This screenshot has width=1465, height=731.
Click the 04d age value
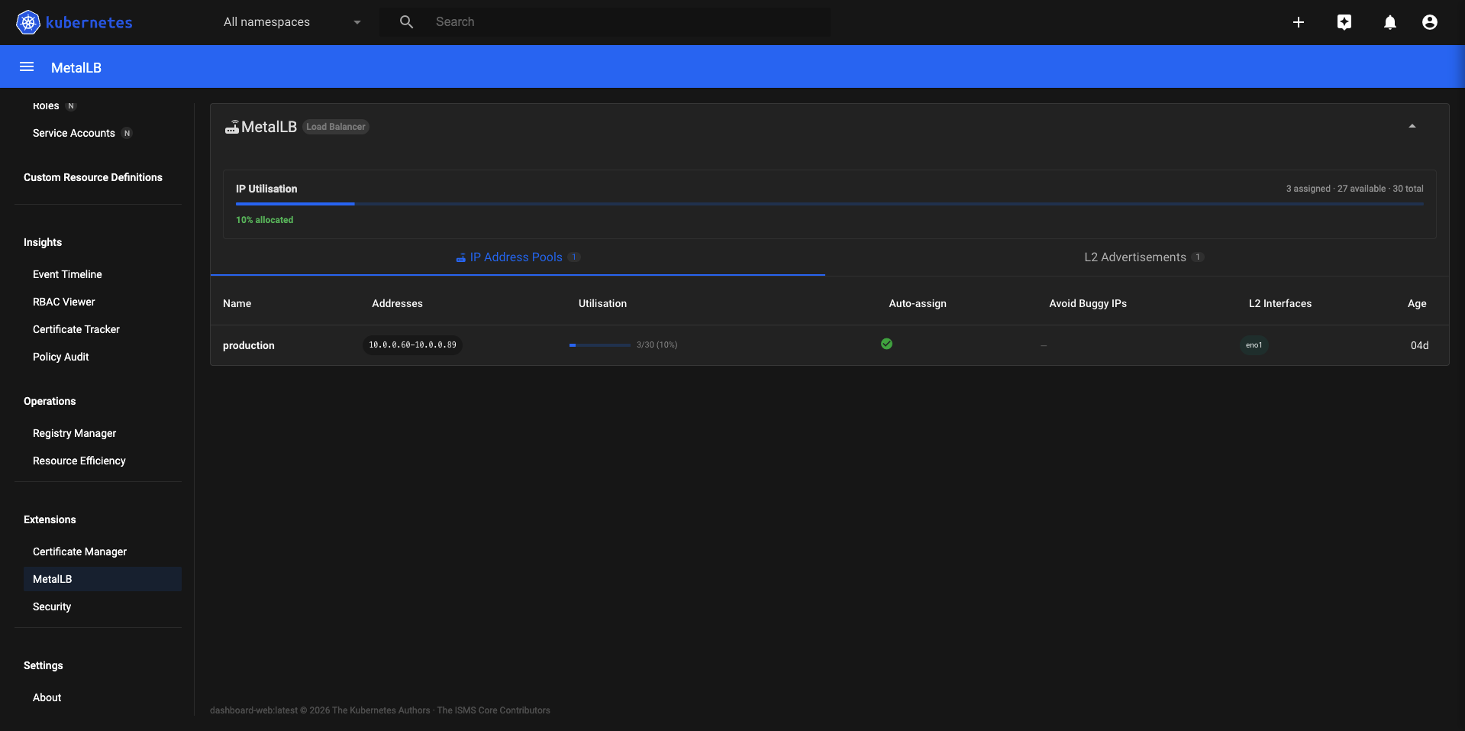[x=1420, y=345]
